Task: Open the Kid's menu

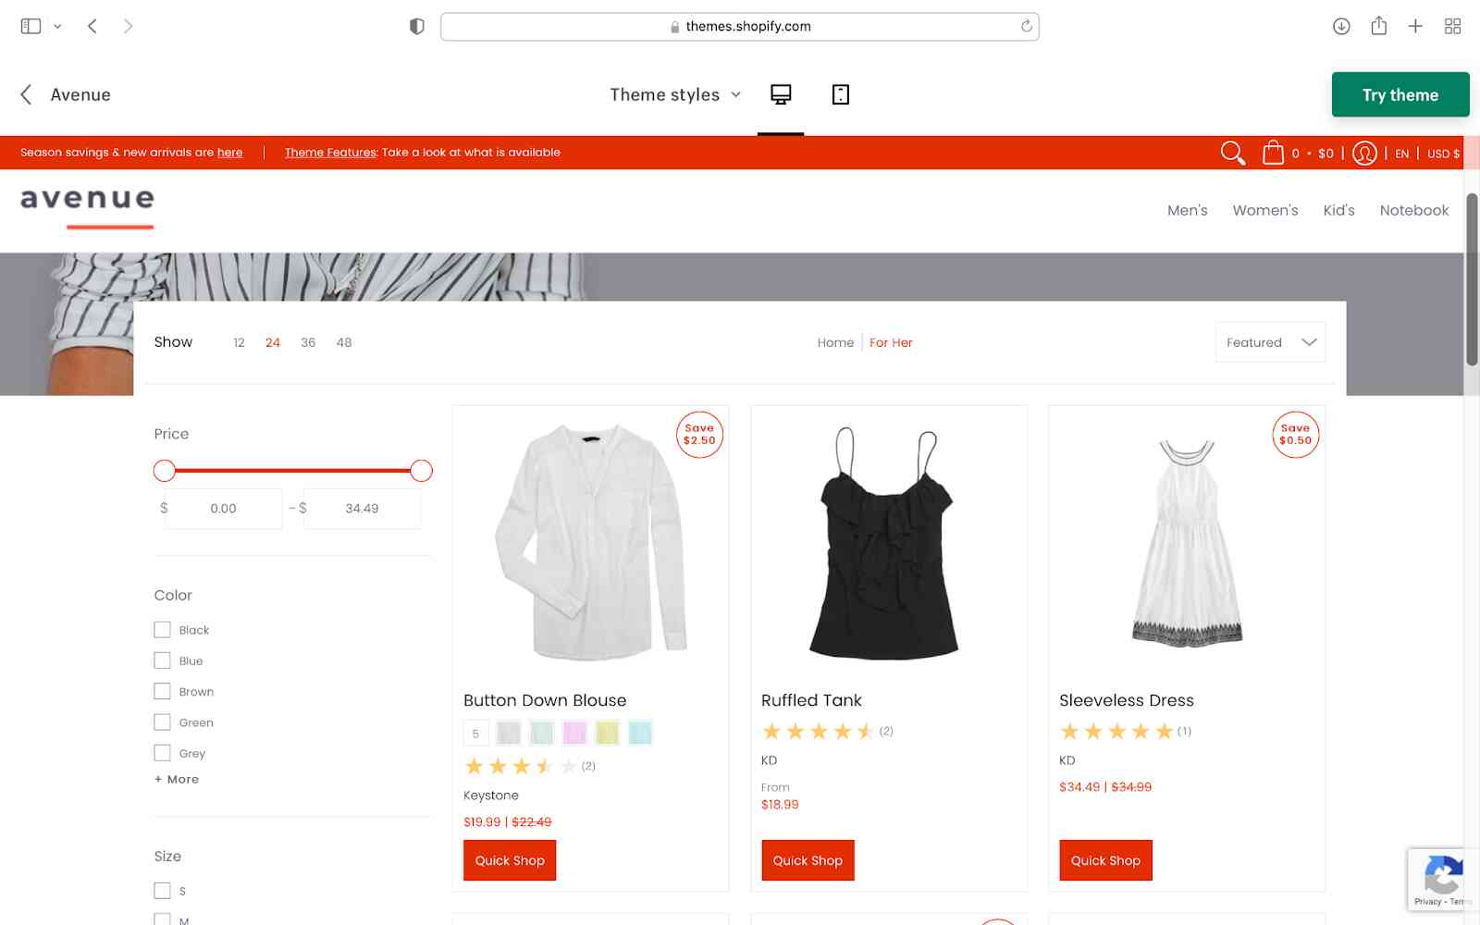Action: click(x=1338, y=210)
